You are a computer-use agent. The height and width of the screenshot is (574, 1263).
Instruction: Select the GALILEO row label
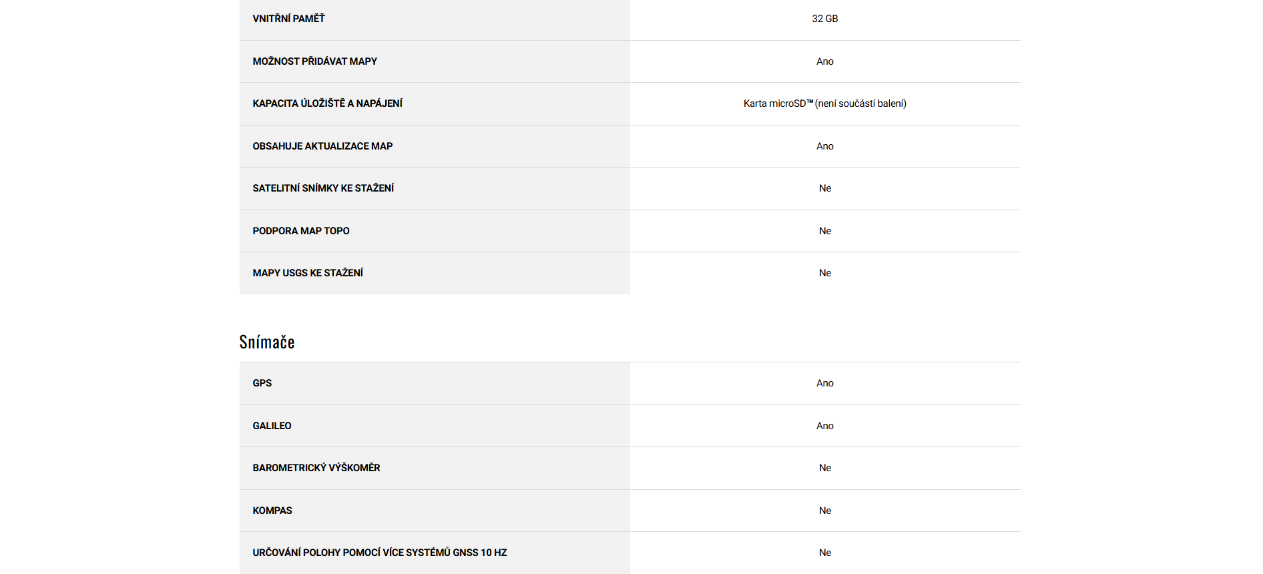272,426
